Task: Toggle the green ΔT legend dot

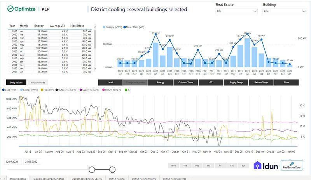Action: pyautogui.click(x=126, y=90)
